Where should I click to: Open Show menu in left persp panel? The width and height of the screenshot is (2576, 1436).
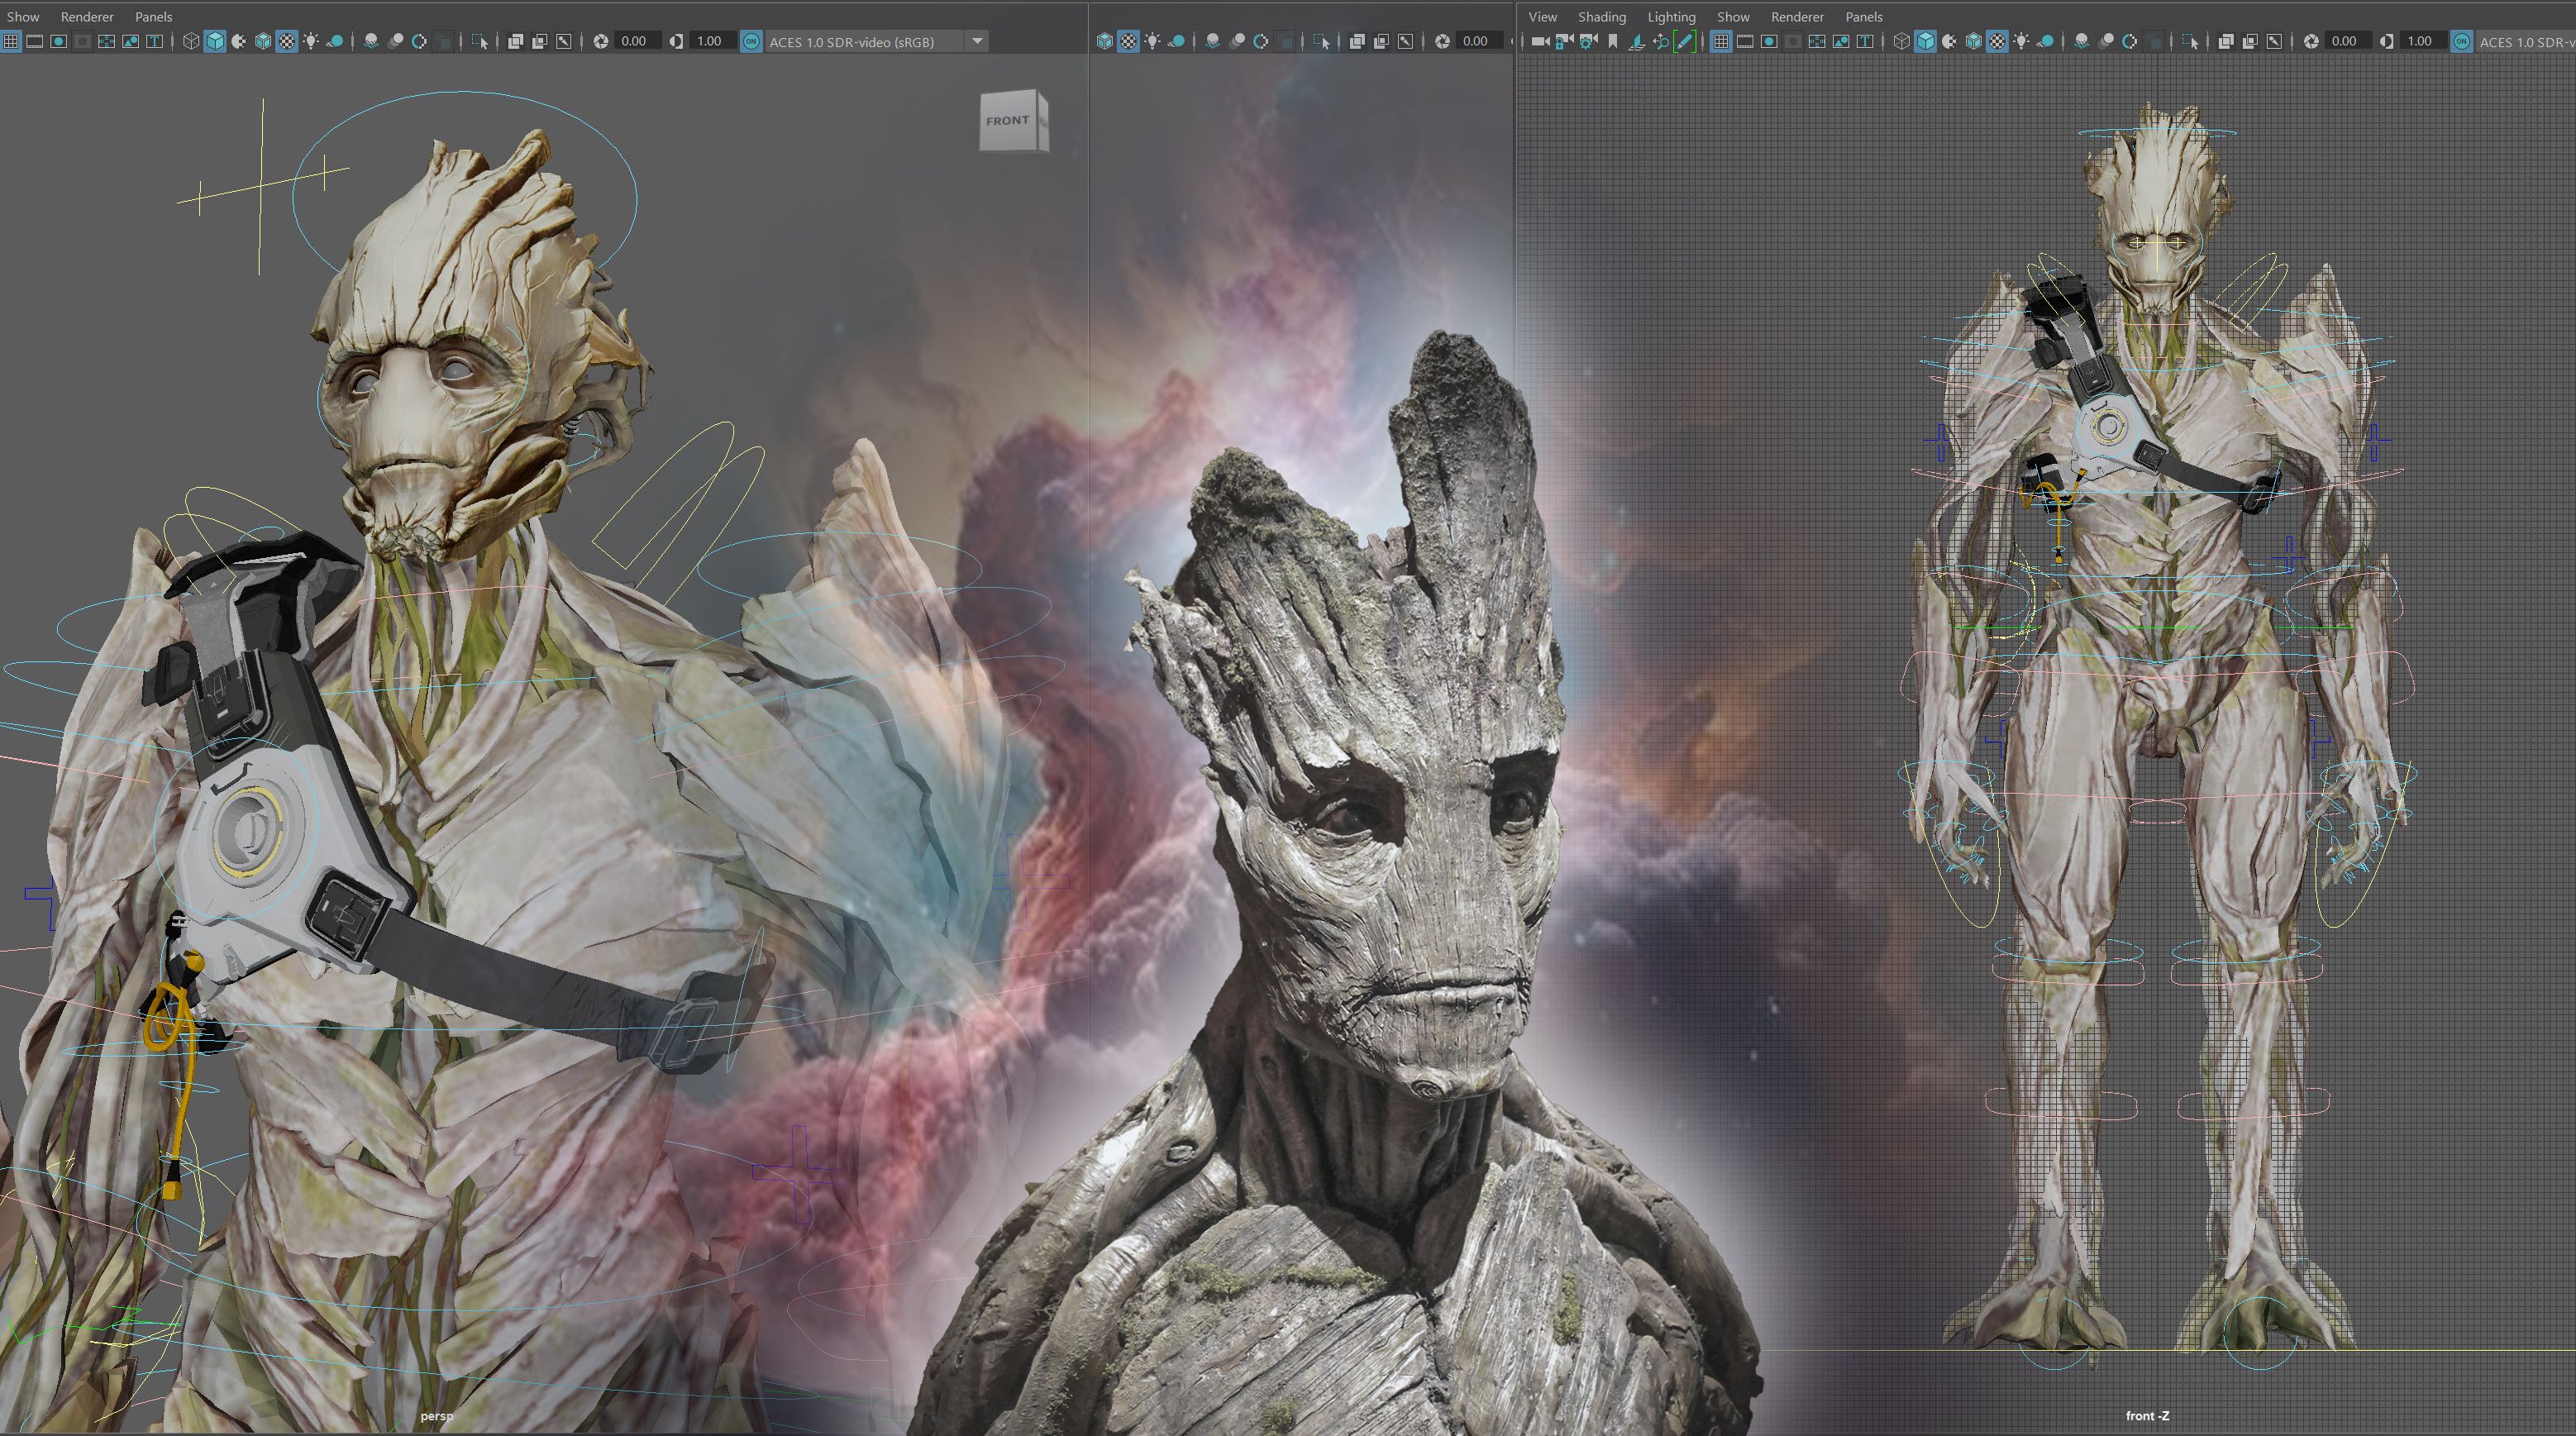pos(23,17)
